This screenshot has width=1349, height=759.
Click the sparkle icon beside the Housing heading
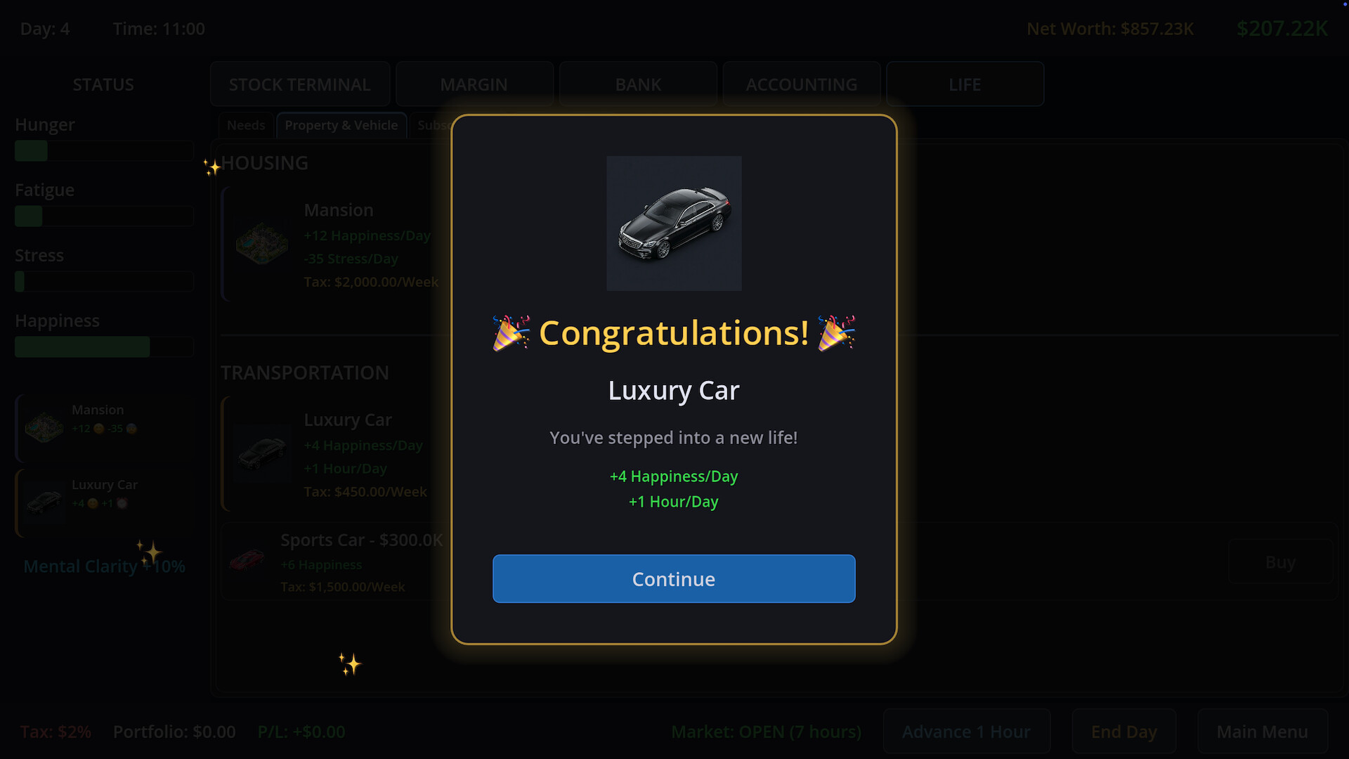211,167
